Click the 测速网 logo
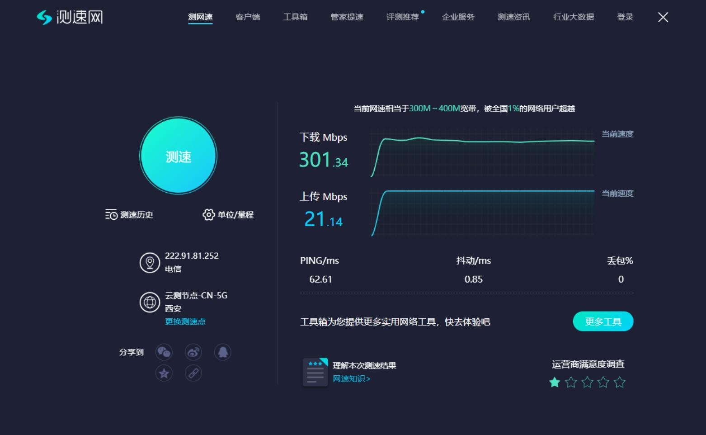The width and height of the screenshot is (706, 435). coord(70,17)
